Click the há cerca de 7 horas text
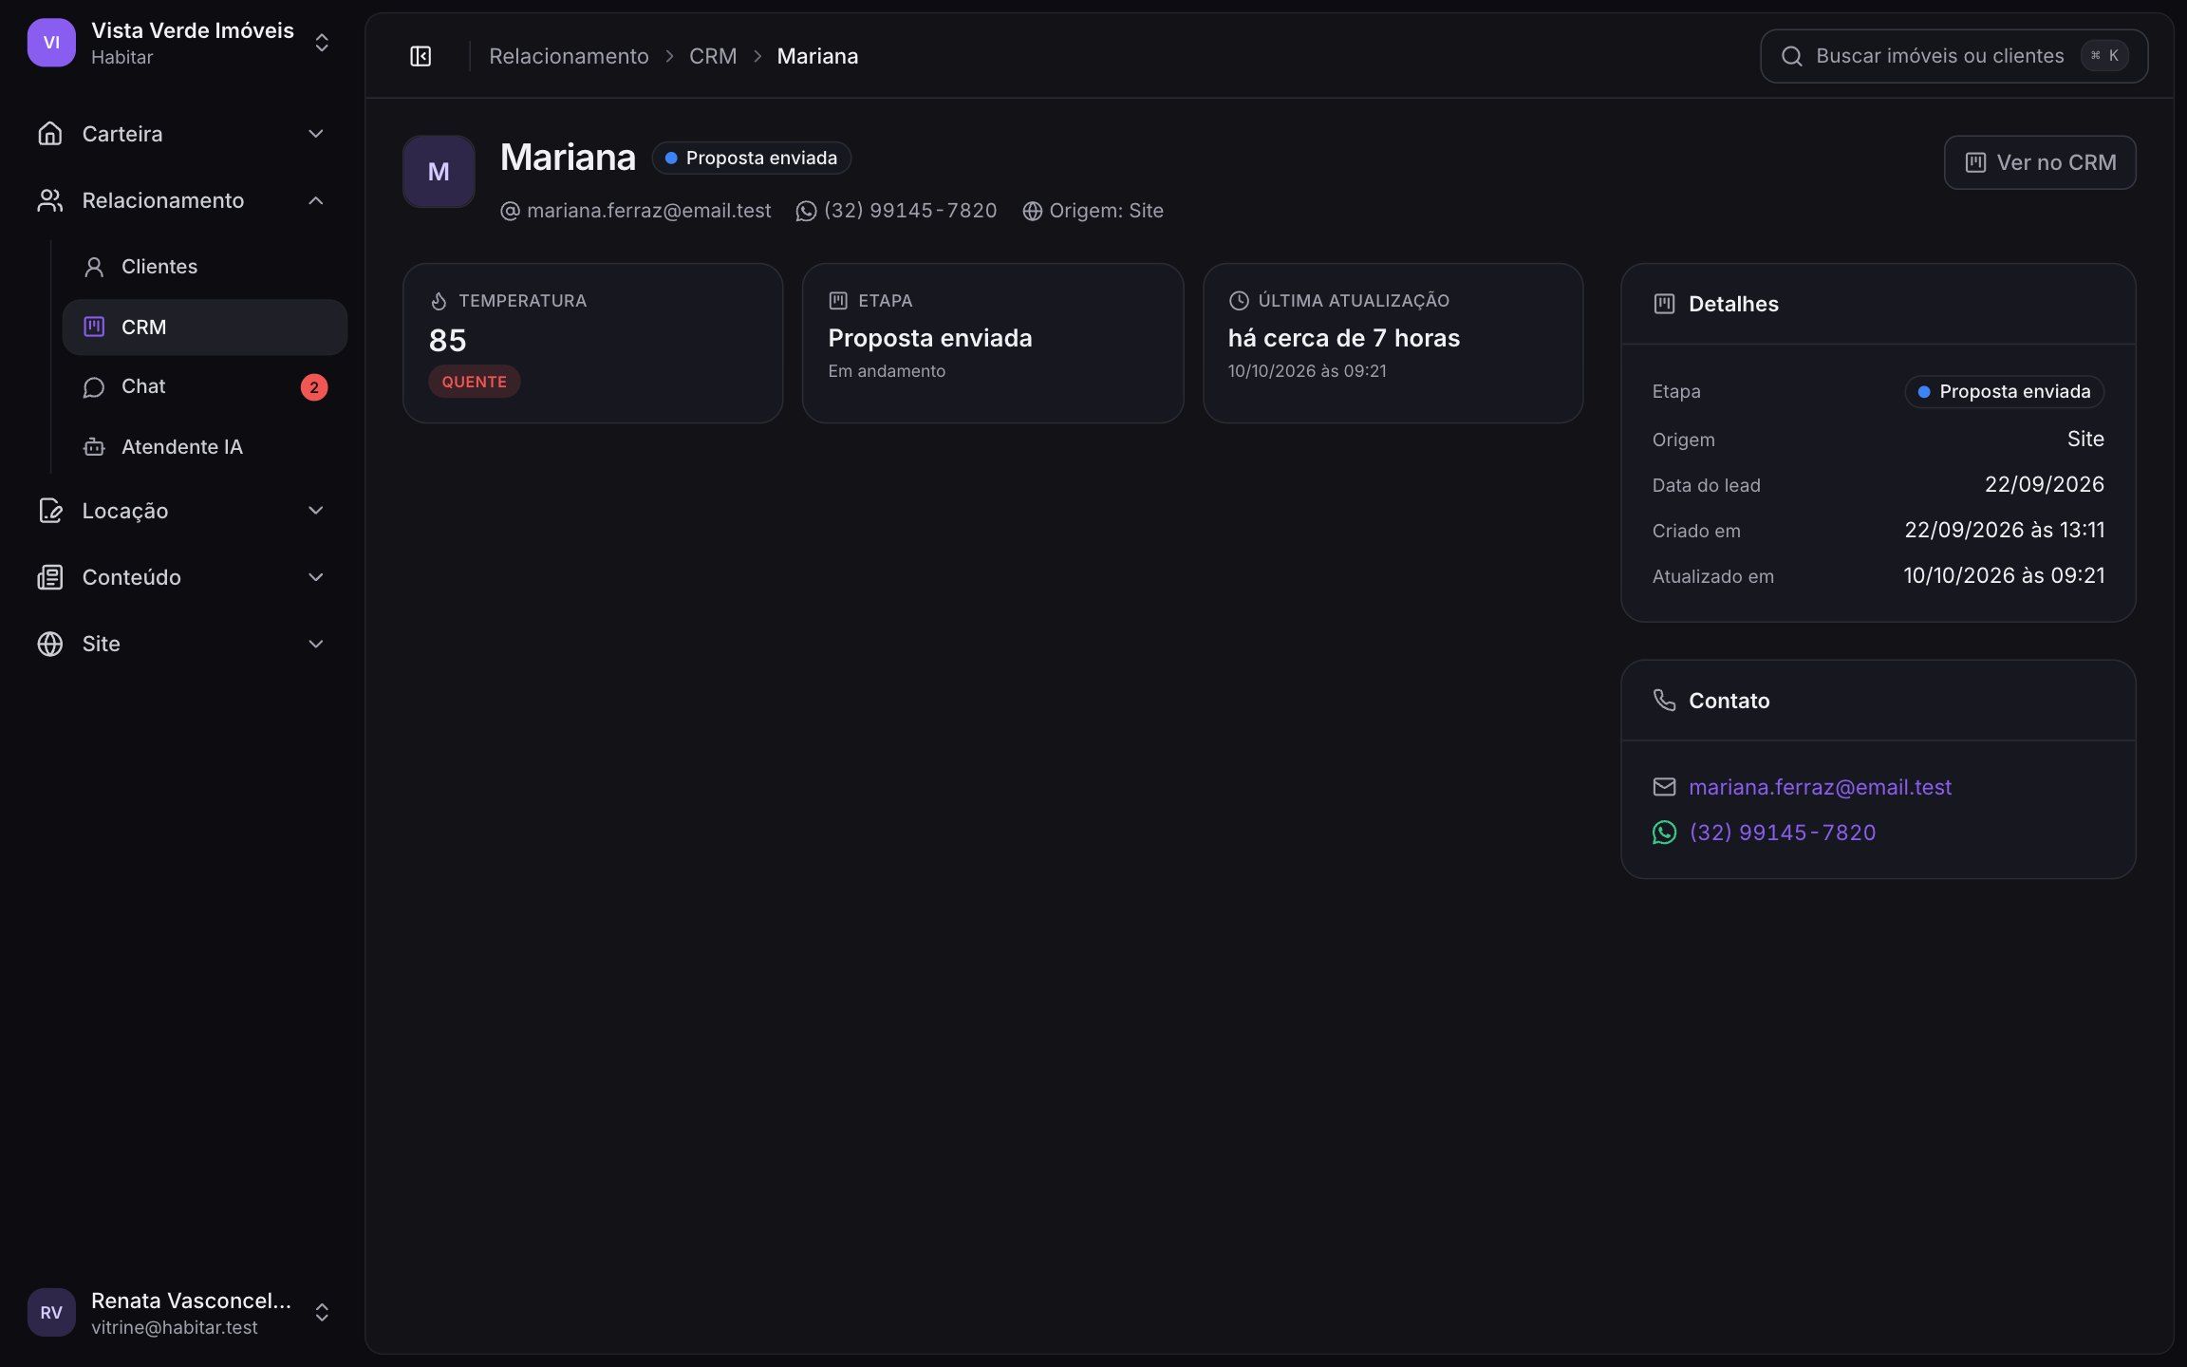 click(x=1344, y=338)
